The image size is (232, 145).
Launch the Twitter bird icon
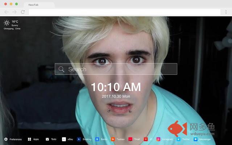point(178,139)
